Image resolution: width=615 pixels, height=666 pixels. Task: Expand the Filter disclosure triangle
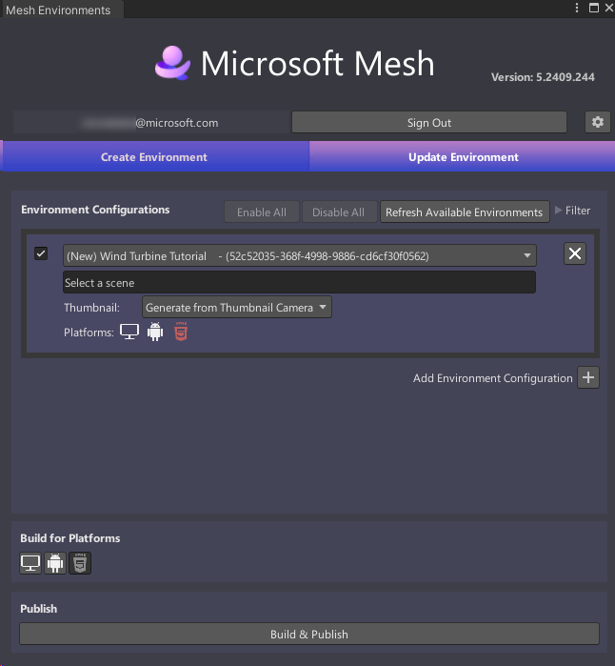[x=559, y=211]
